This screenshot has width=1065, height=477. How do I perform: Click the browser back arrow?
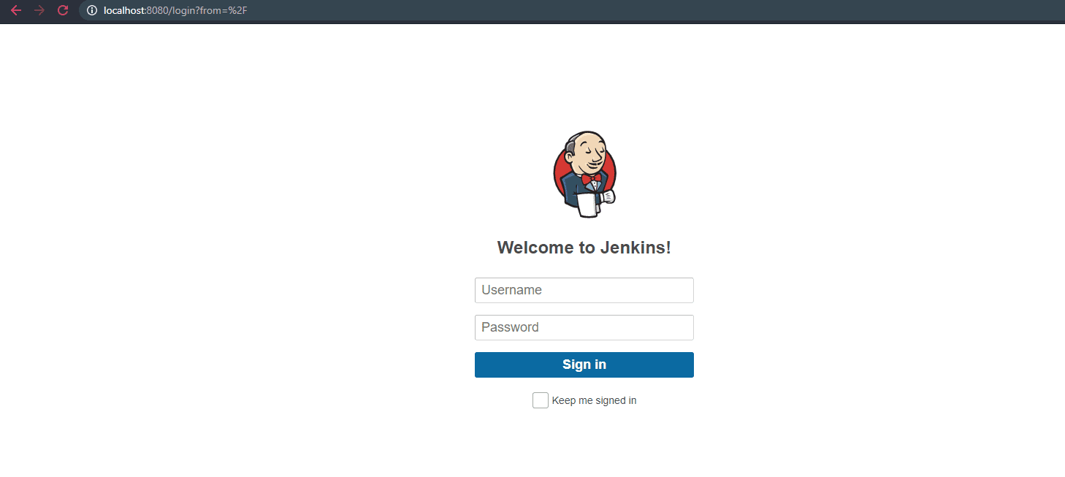16,10
